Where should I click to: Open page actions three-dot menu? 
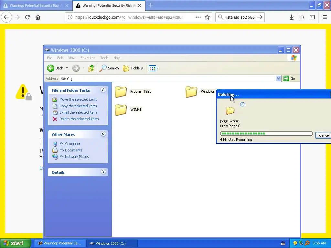pyautogui.click(x=198, y=17)
